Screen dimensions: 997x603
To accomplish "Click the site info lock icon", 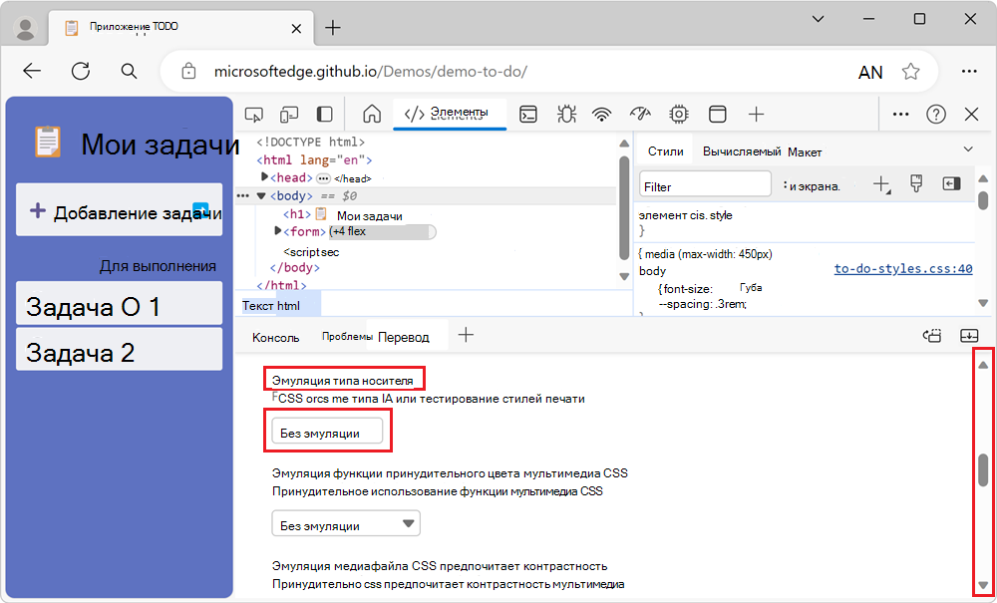I will (x=188, y=71).
